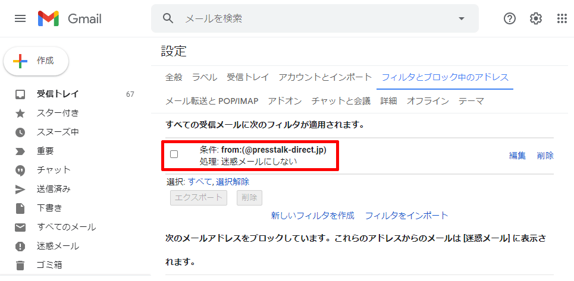Click the Gmail logo icon
This screenshot has height=281, width=574.
coord(48,18)
